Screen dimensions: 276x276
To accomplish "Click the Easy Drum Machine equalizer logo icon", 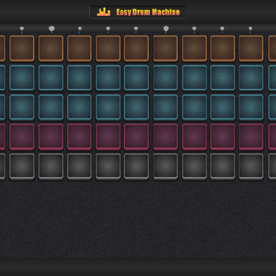I will click(103, 12).
